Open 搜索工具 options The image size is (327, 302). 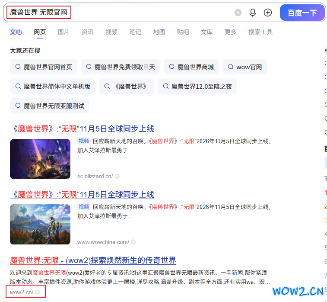(260, 32)
